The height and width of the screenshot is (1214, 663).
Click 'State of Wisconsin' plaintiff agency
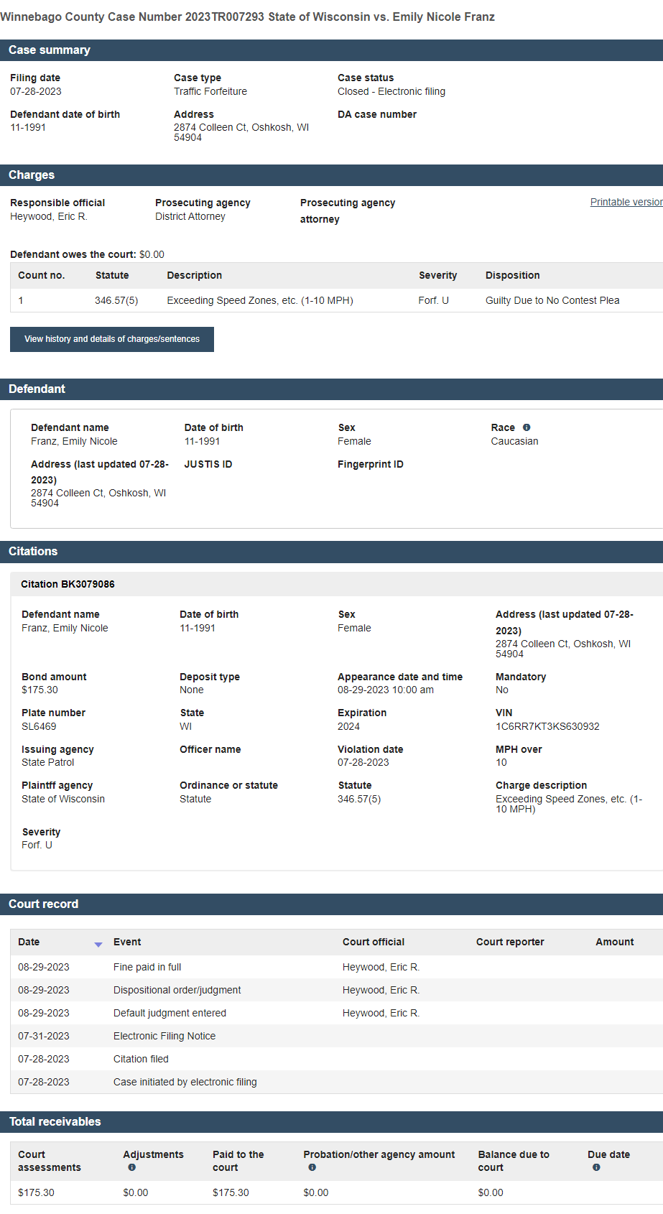click(x=63, y=799)
